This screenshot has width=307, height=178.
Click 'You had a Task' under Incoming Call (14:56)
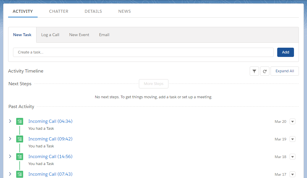41,164
